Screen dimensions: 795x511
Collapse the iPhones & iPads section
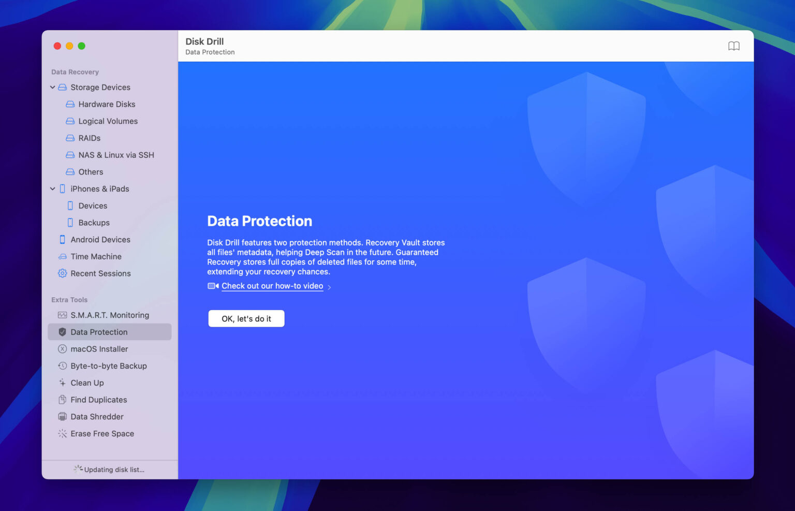click(52, 188)
